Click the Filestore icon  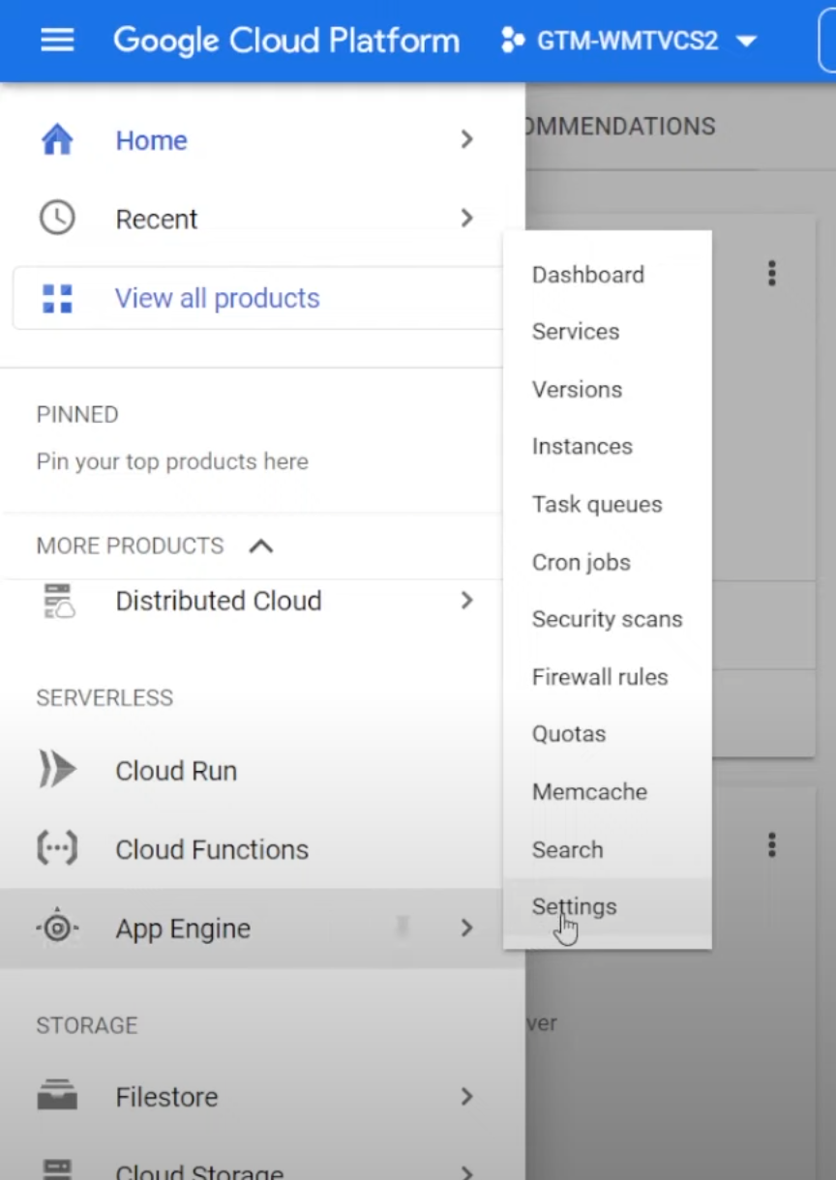tap(57, 1097)
